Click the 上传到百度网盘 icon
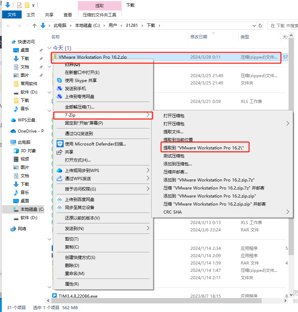298x312 pixels. (x=59, y=199)
